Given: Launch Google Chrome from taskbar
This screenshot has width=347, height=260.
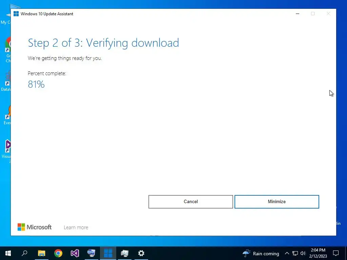Looking at the screenshot, I should pos(58,253).
